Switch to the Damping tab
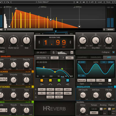The width and height of the screenshot is (116, 116). point(82,57)
